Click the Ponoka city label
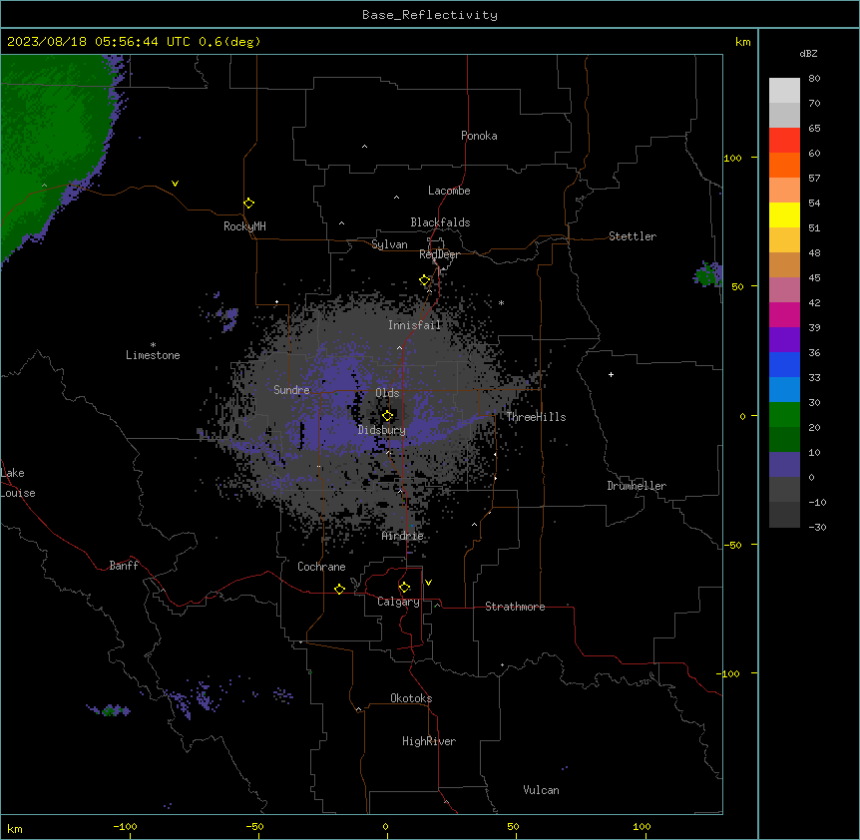Screen dimensions: 860x840 pyautogui.click(x=479, y=136)
